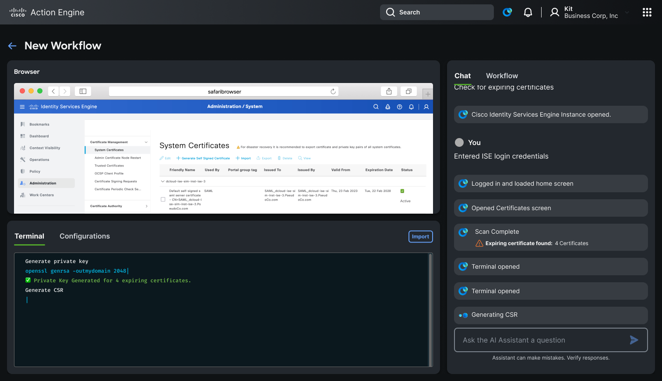The height and width of the screenshot is (381, 662).
Task: Expand the Business Corp account dropdown
Action: pyautogui.click(x=627, y=12)
